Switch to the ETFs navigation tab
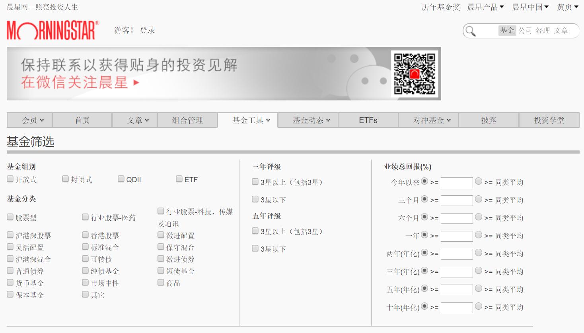Viewport: 584px width, 333px height. [x=368, y=120]
